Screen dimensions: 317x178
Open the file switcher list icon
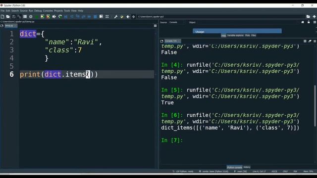[x=25, y=16]
